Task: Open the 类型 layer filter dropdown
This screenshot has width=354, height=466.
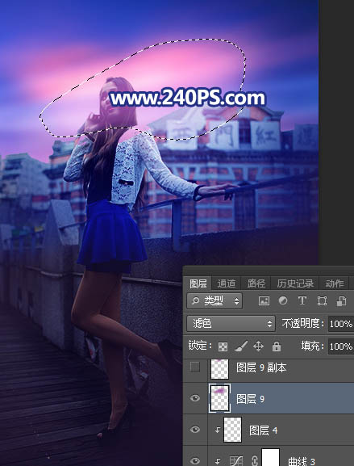Action: 214,301
